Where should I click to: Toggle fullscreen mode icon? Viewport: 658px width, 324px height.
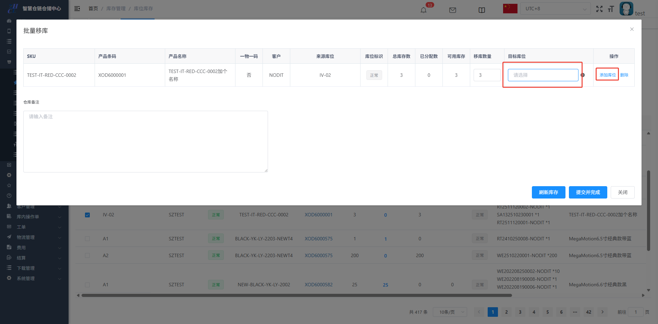599,9
